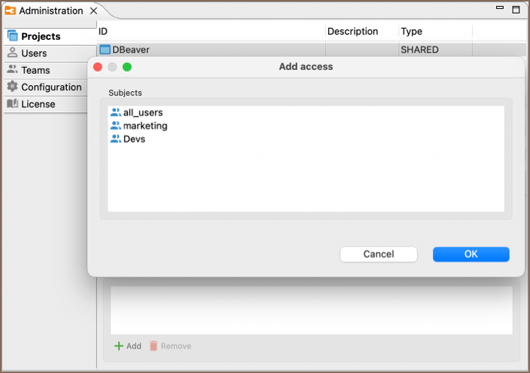
Task: Click the Configuration gear icon
Action: pyautogui.click(x=12, y=87)
